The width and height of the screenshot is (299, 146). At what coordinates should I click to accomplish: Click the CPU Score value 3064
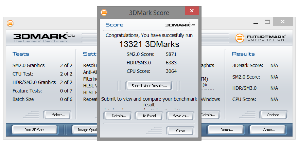pos(171,71)
